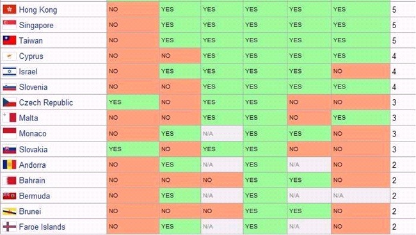Viewport: 416px width, 235px height.
Task: Click the Brunei flag icon
Action: (10, 211)
